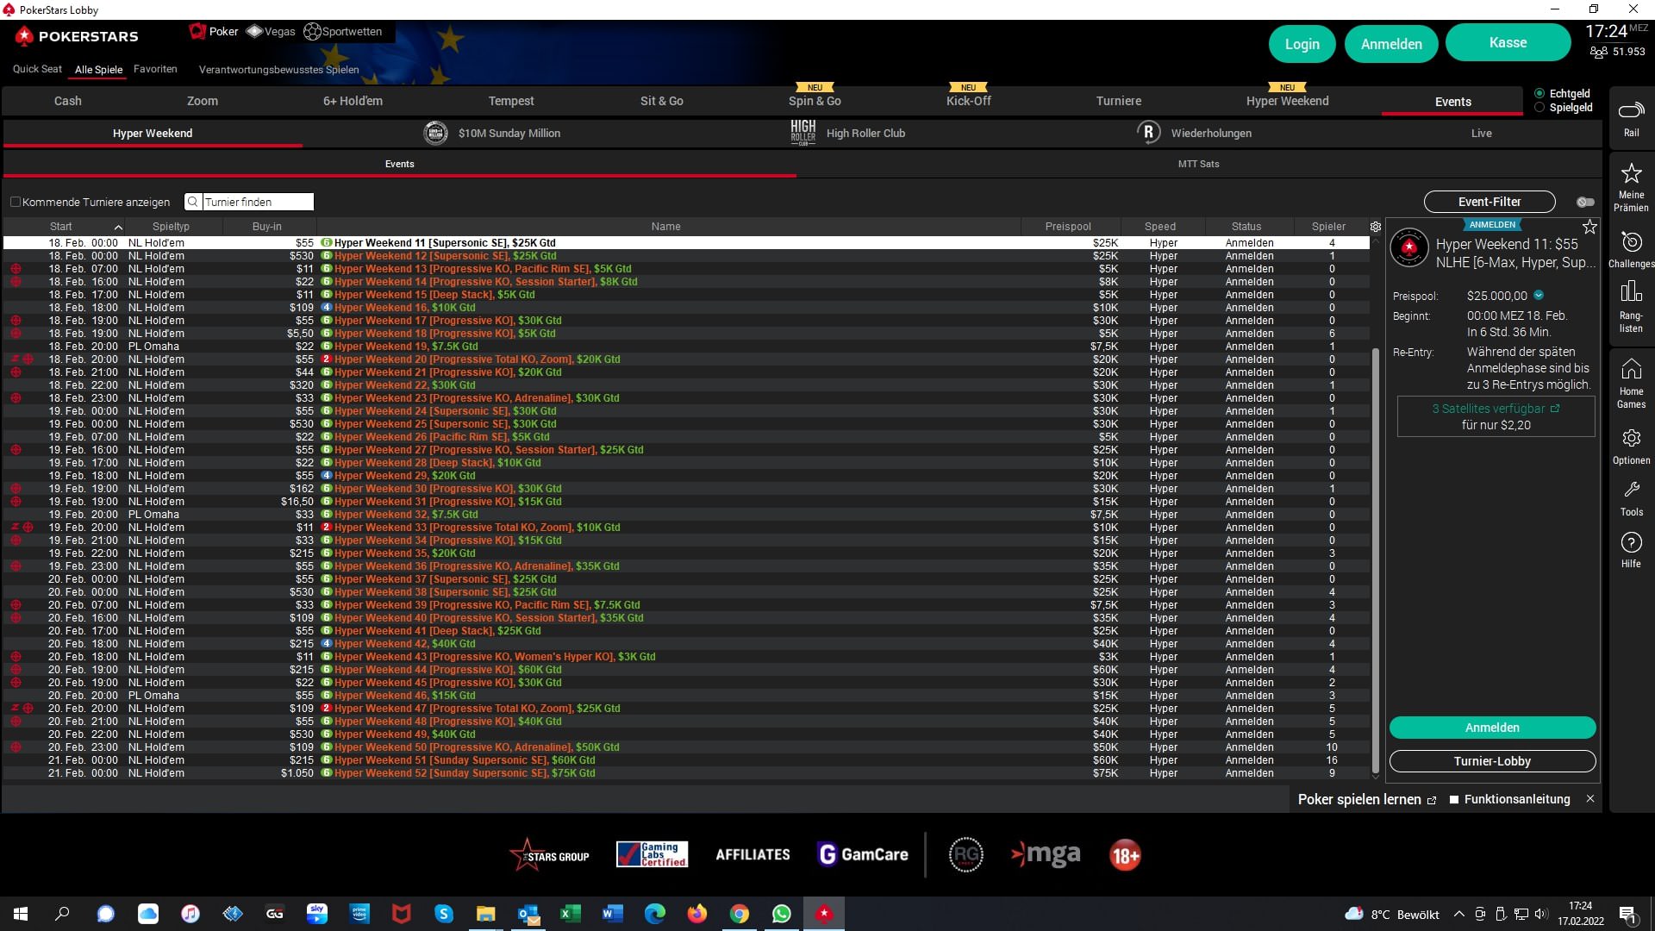Image resolution: width=1655 pixels, height=931 pixels.
Task: Check Kommende Turniere anzeigen checkbox
Action: tap(16, 203)
